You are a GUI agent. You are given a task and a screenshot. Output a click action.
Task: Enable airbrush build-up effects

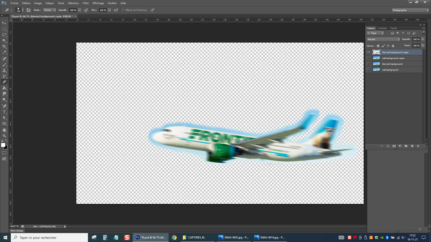pos(116,10)
